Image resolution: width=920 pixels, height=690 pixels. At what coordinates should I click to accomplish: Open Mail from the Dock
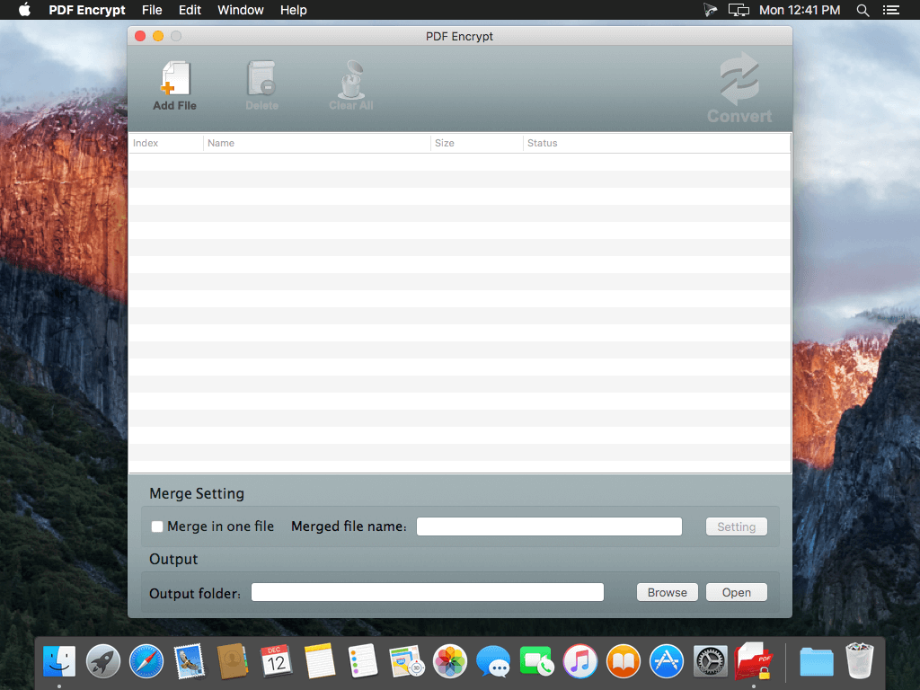(190, 661)
